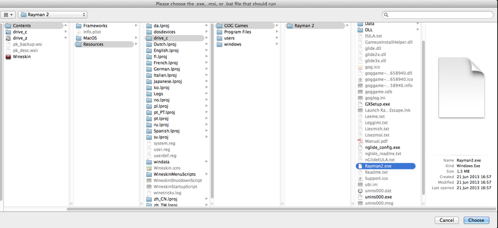Click in the search field
Viewport: 498px width, 228px height.
click(x=438, y=14)
